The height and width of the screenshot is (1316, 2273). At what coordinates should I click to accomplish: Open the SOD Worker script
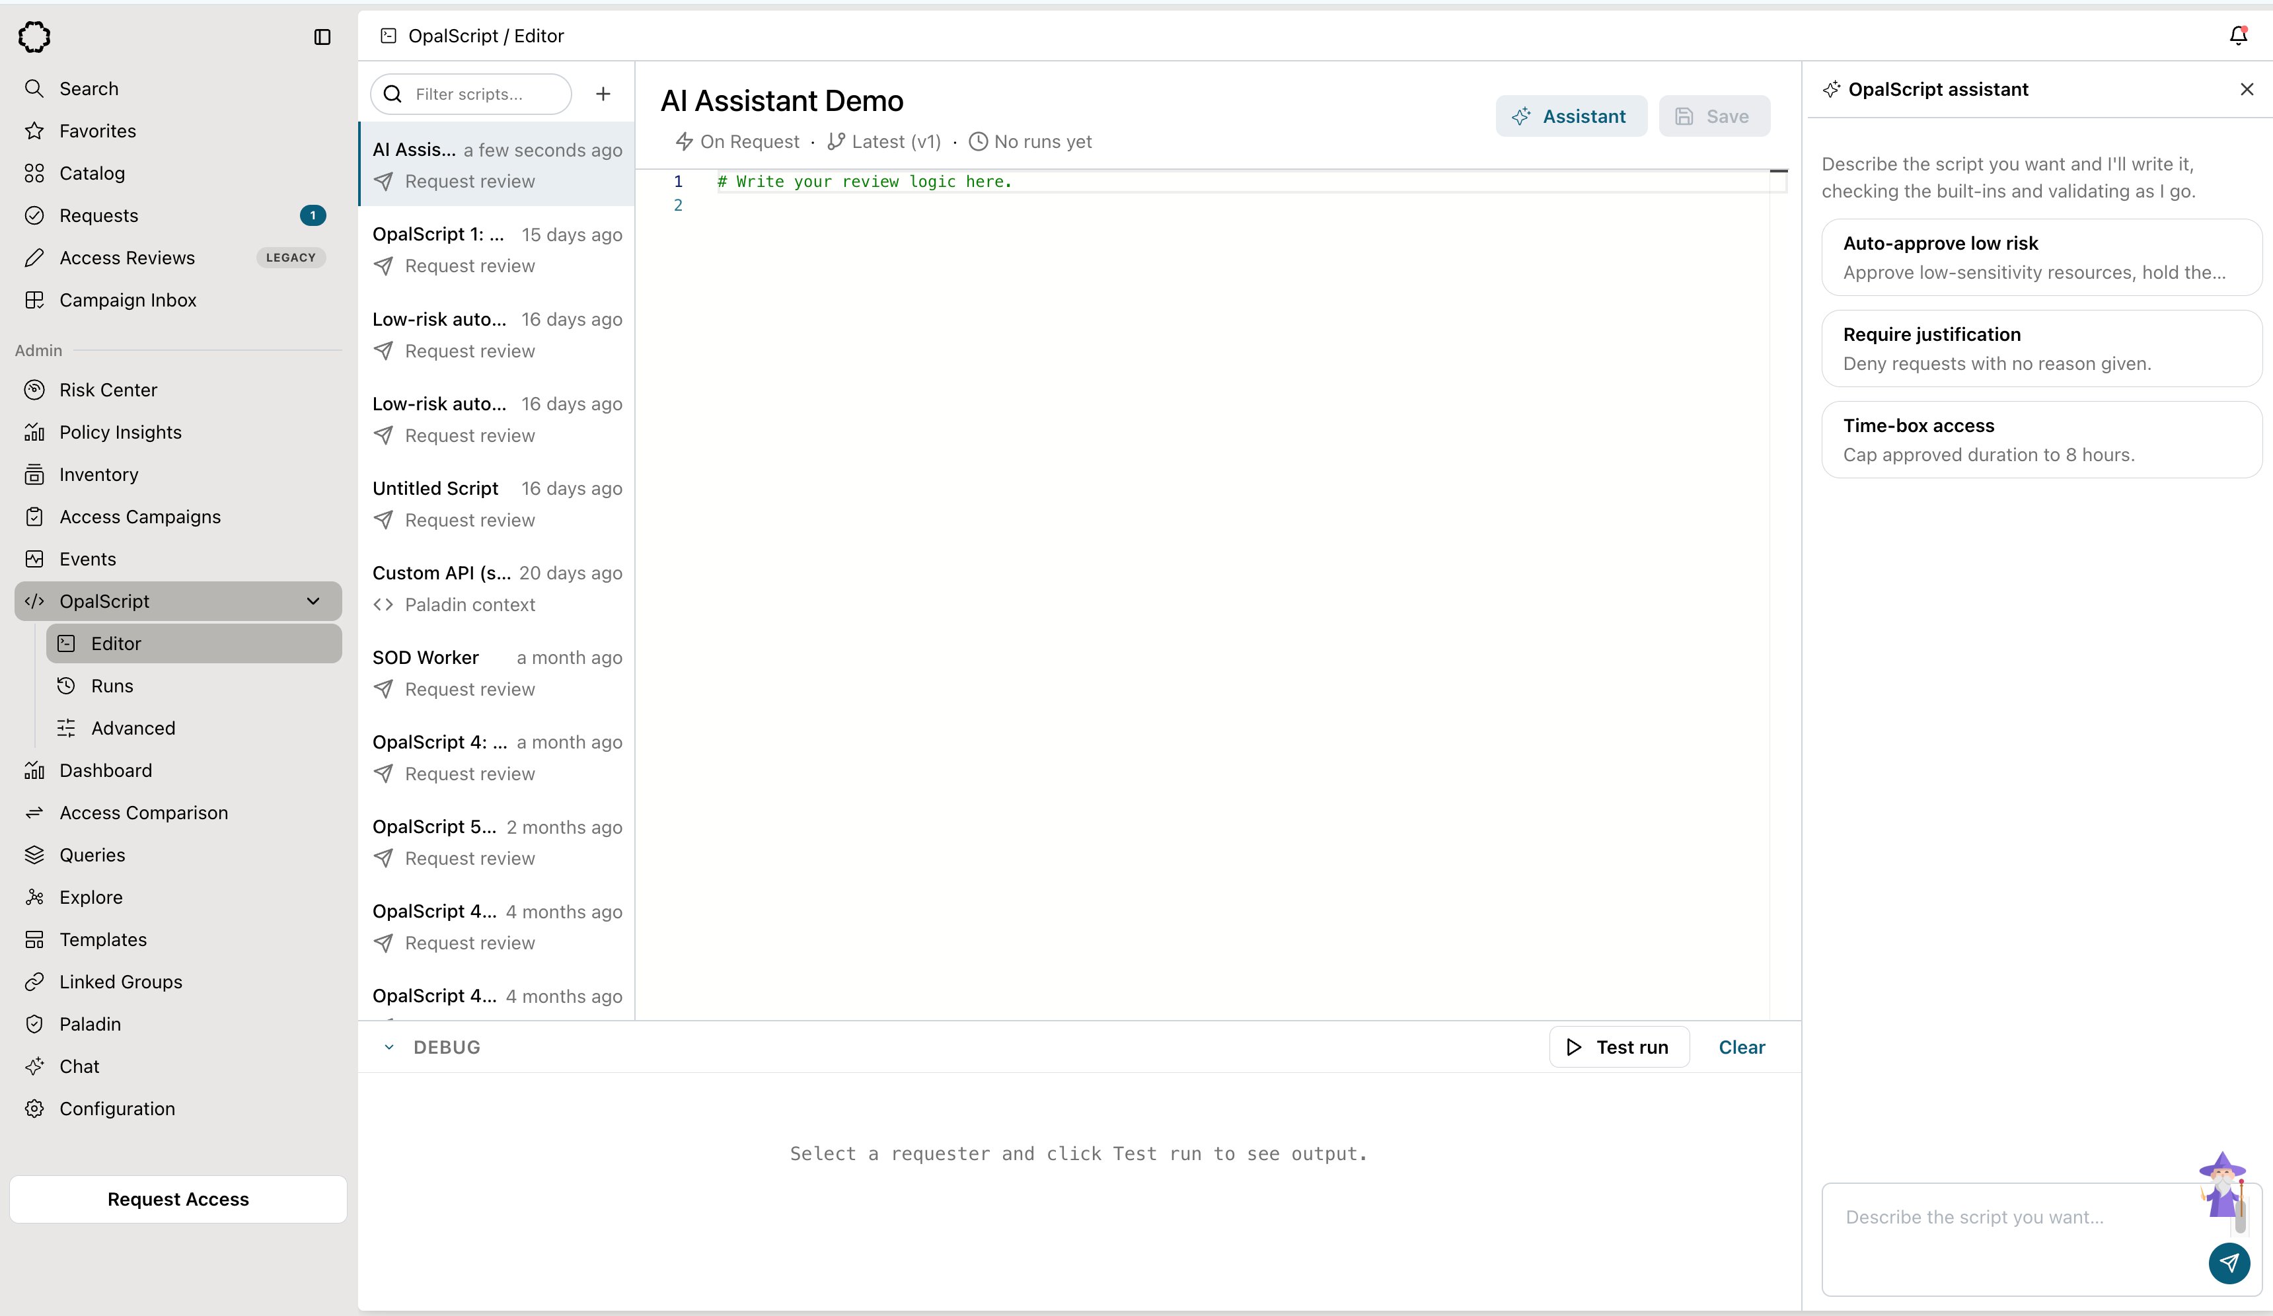[497, 673]
